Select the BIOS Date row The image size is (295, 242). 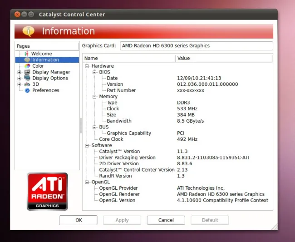(177, 78)
